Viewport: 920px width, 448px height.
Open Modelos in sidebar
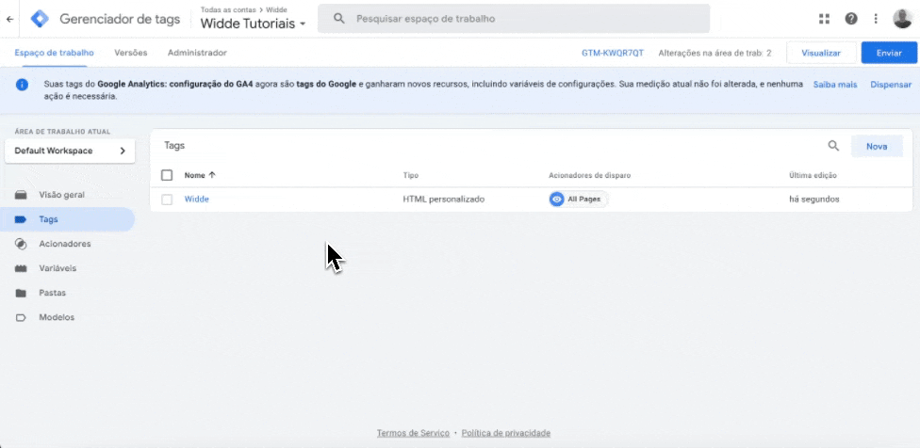pyautogui.click(x=57, y=317)
